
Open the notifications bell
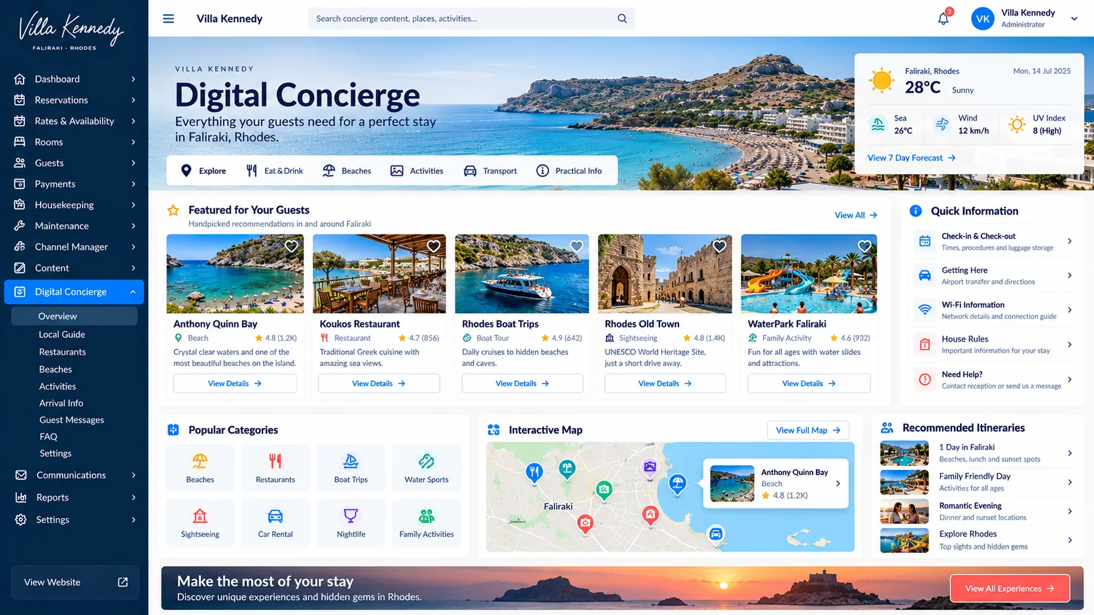944,18
